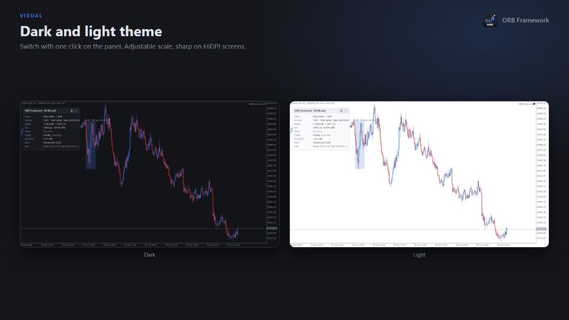
Task: Click current price tag on light chart axis
Action: click(542, 229)
